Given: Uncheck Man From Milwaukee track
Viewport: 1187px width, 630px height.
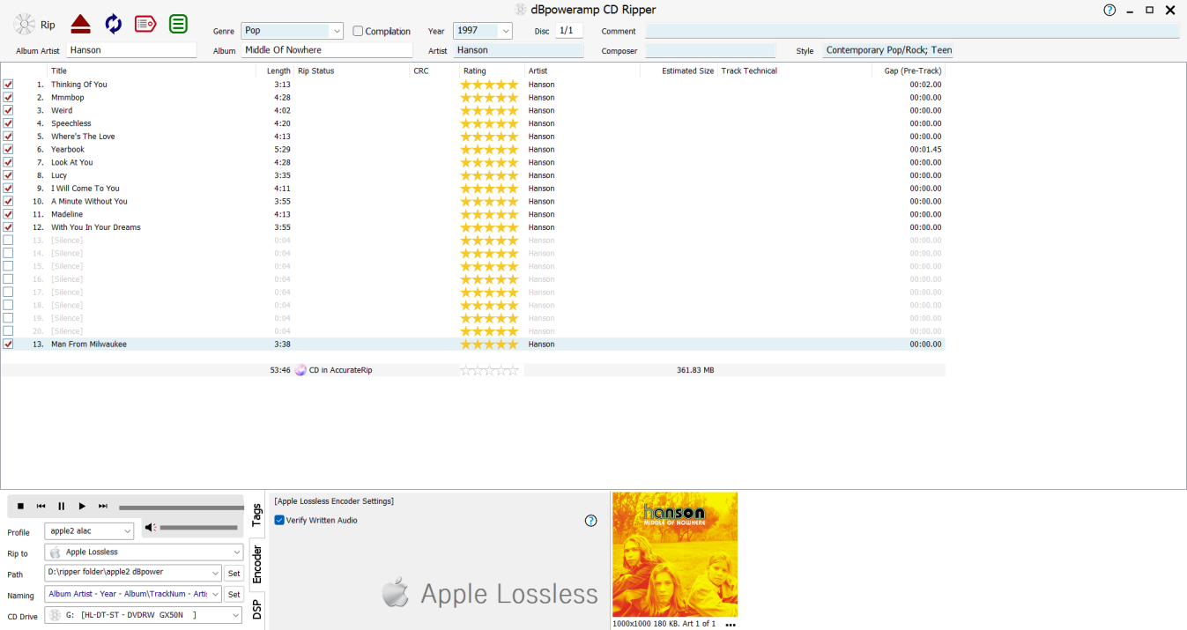Looking at the screenshot, I should [x=8, y=345].
